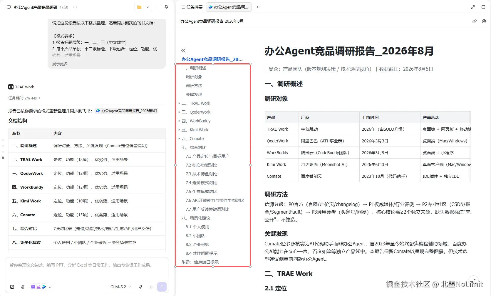
Task: Jump to 八、场景化建议 in outline
Action: click(196, 218)
